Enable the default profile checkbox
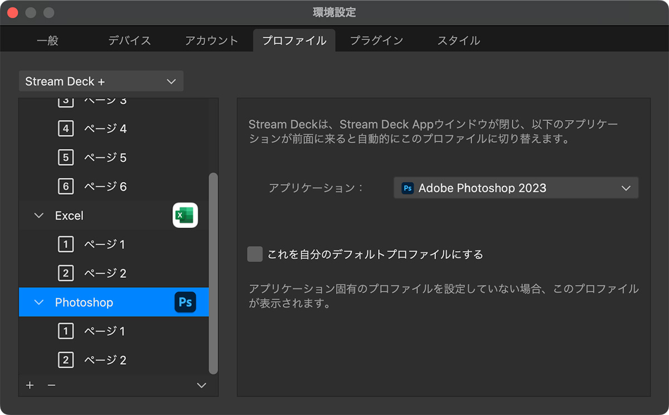The height and width of the screenshot is (415, 669). click(255, 254)
